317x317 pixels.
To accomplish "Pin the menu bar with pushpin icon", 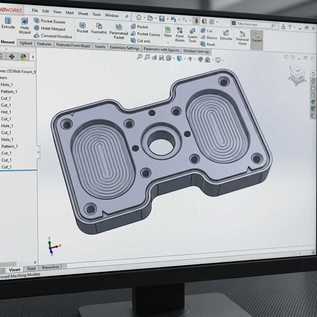I will point(127,16).
